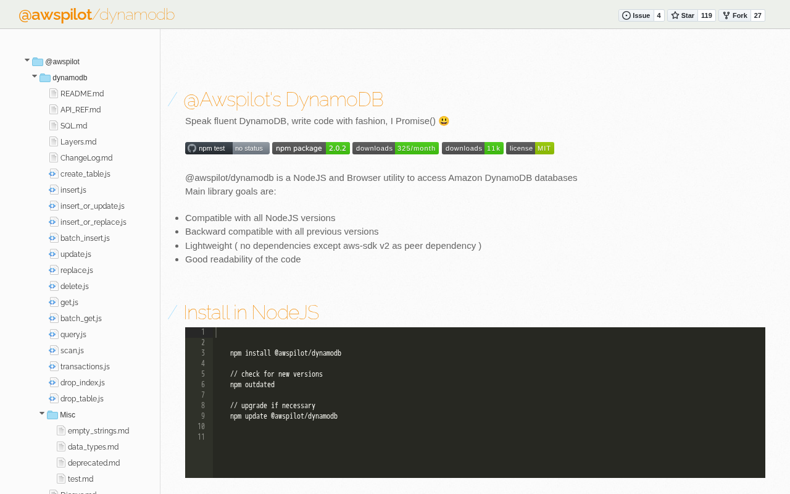Click the dynamodb folder icon

pyautogui.click(x=45, y=78)
